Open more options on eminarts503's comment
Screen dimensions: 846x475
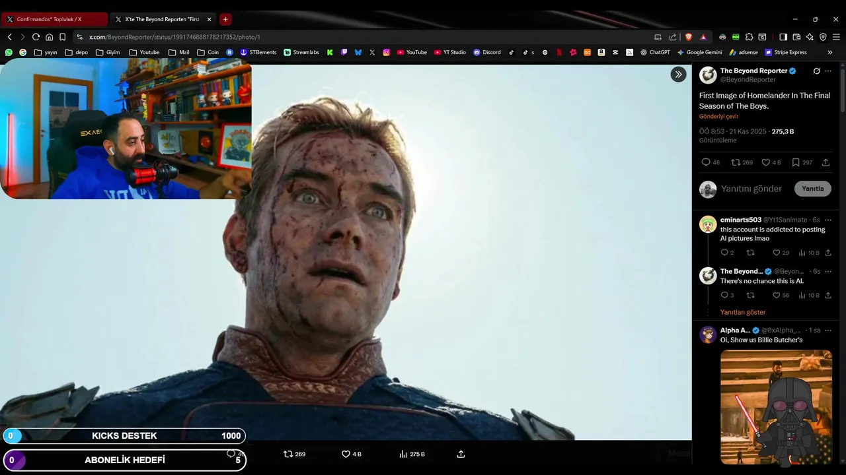coord(828,220)
